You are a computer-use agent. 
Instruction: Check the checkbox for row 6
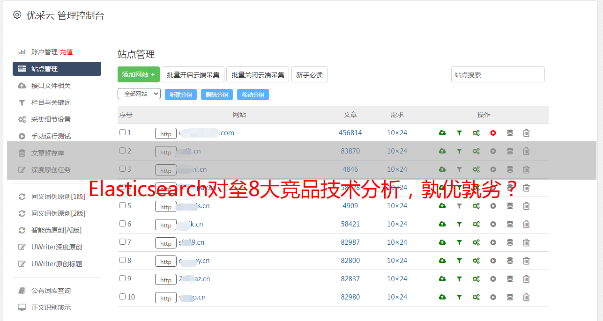(122, 224)
